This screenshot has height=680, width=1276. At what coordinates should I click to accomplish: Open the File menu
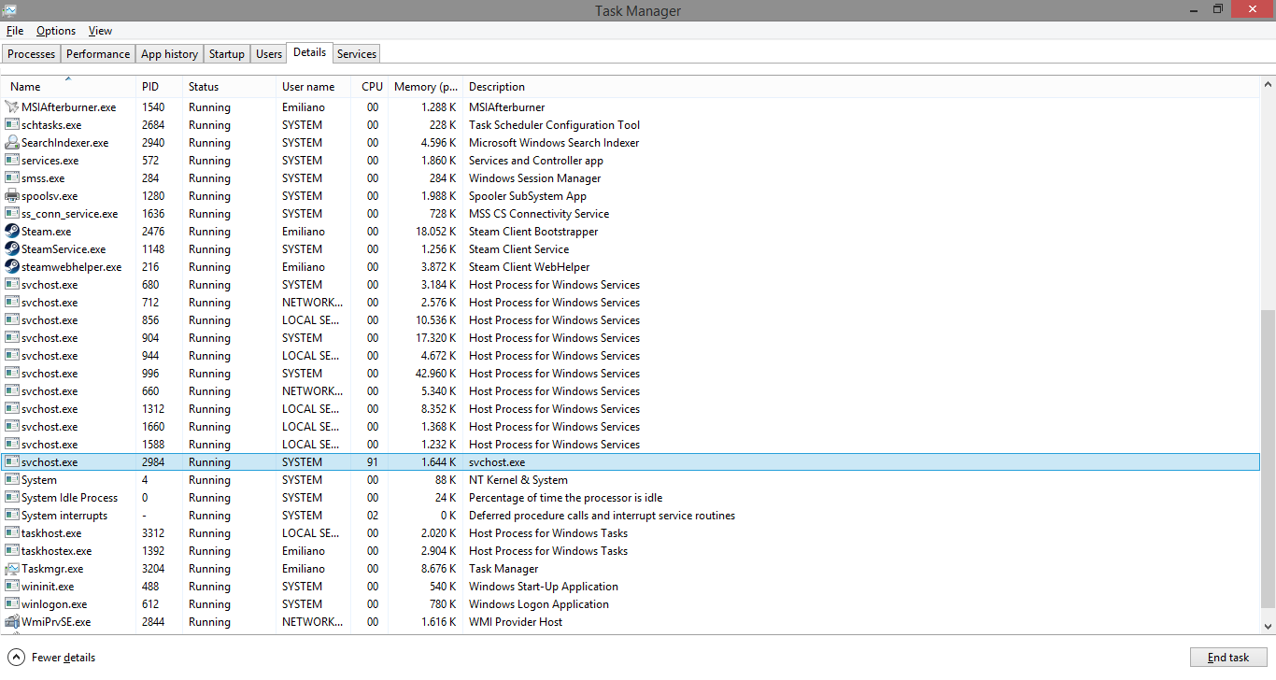(15, 31)
